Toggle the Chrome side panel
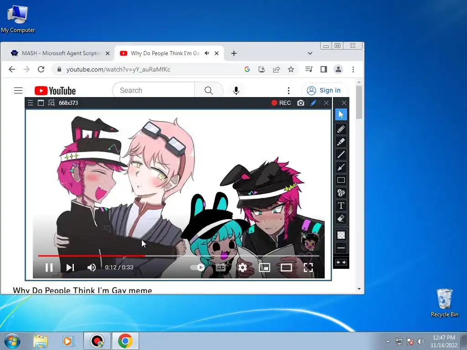467x350 pixels. (324, 69)
